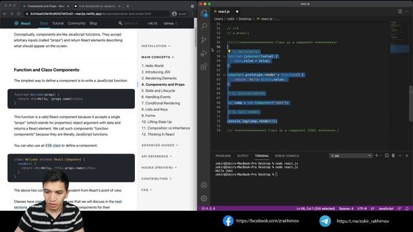Open the Tutorial tab on React site
This screenshot has height=232, width=413.
(58, 23)
